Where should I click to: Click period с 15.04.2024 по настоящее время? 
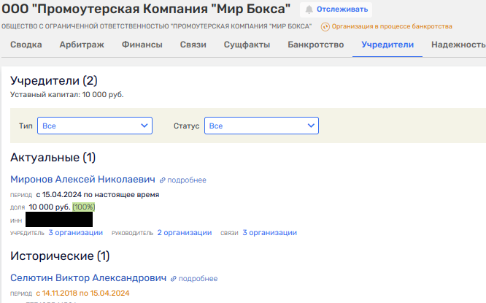[98, 195]
